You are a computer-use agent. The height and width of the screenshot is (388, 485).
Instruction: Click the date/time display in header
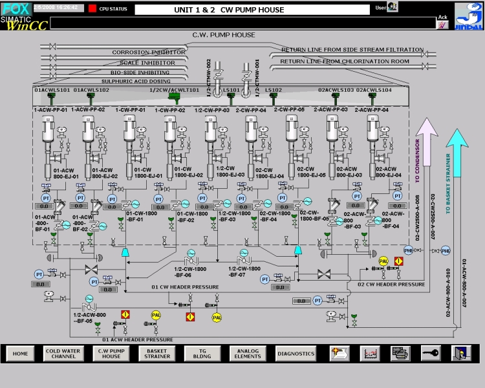(58, 8)
